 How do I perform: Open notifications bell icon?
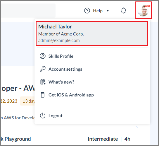(x=124, y=11)
